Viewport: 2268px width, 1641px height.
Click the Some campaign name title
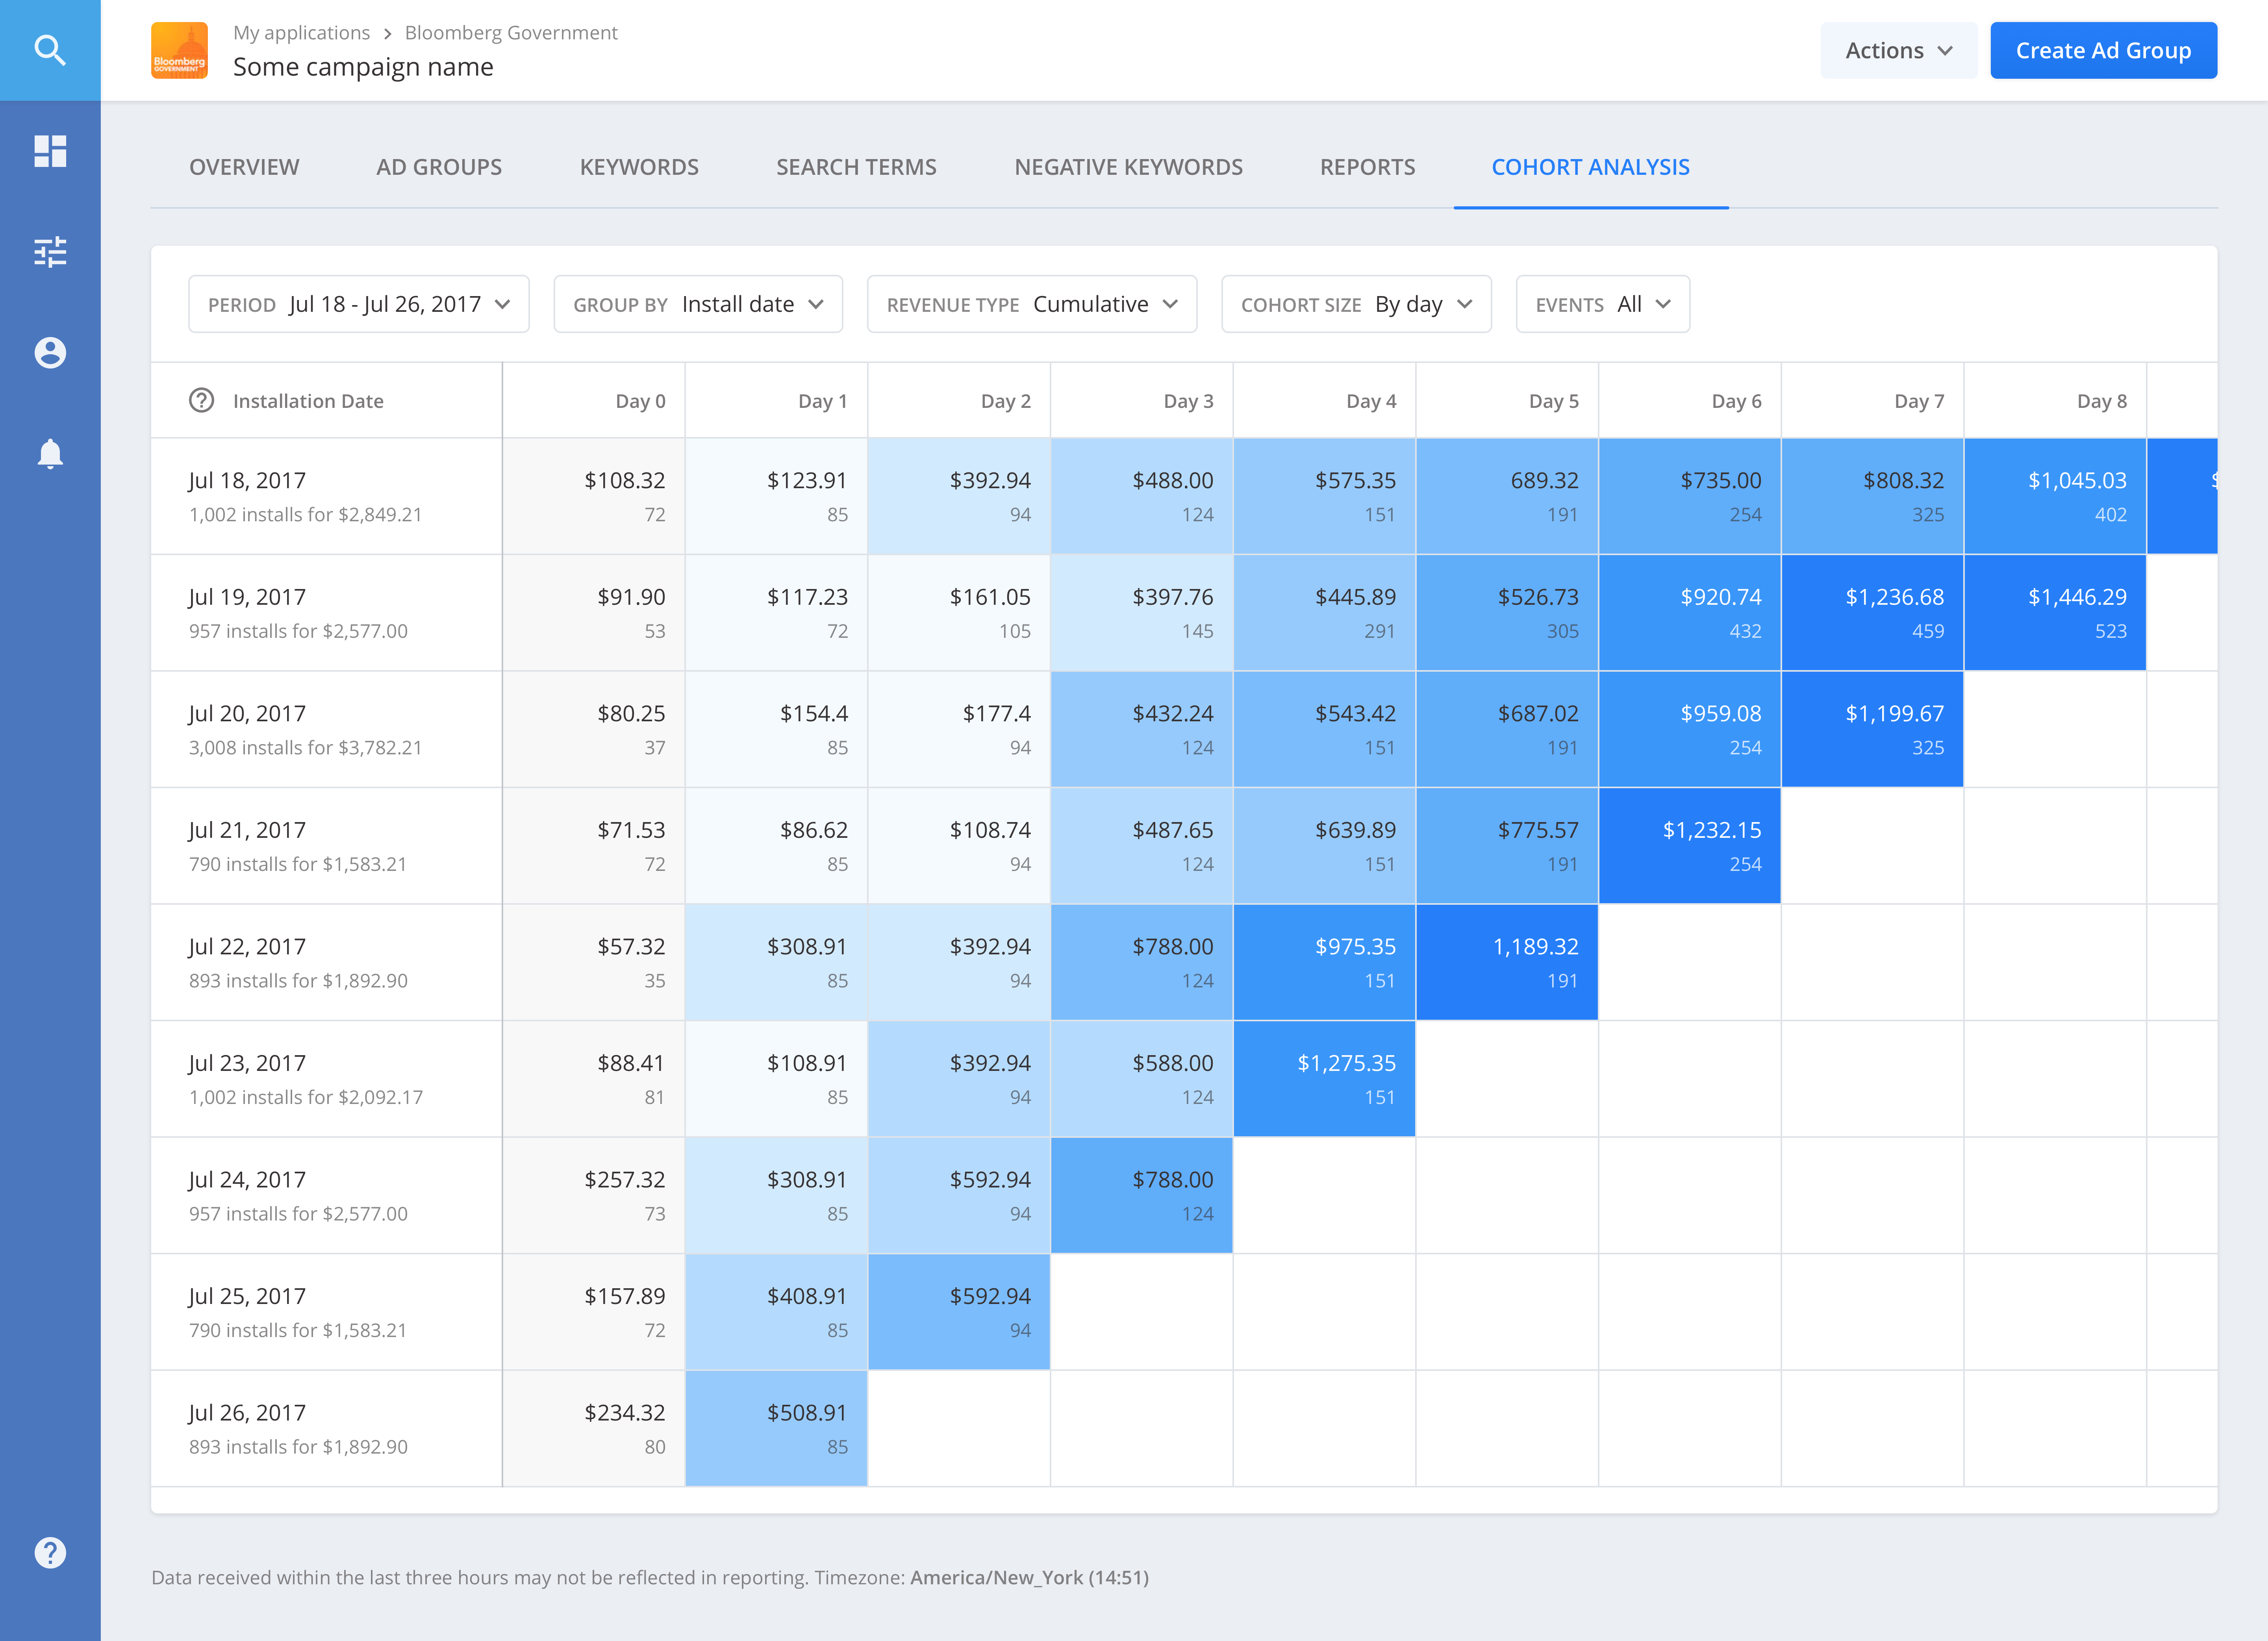coord(363,67)
